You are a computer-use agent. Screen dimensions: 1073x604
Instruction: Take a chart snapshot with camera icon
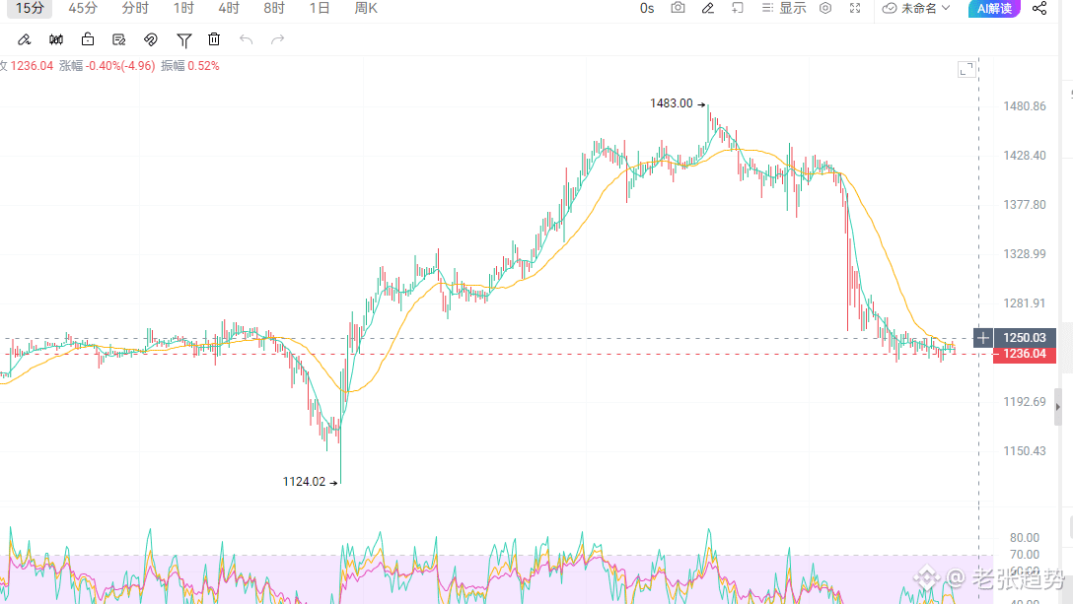(678, 8)
